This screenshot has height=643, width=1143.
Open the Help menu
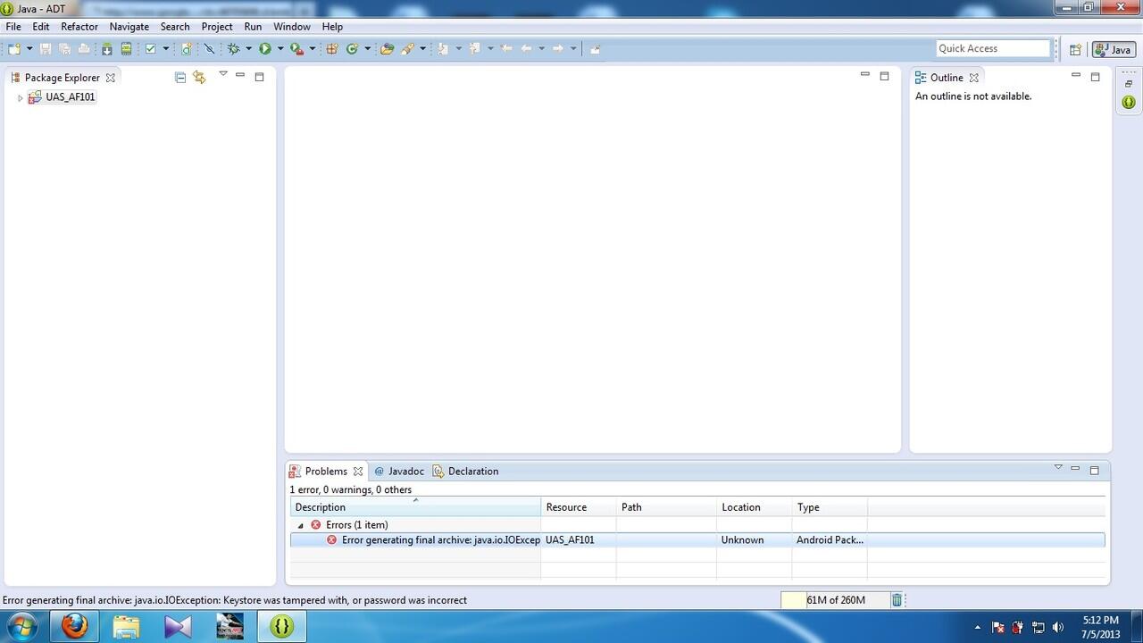(x=332, y=27)
